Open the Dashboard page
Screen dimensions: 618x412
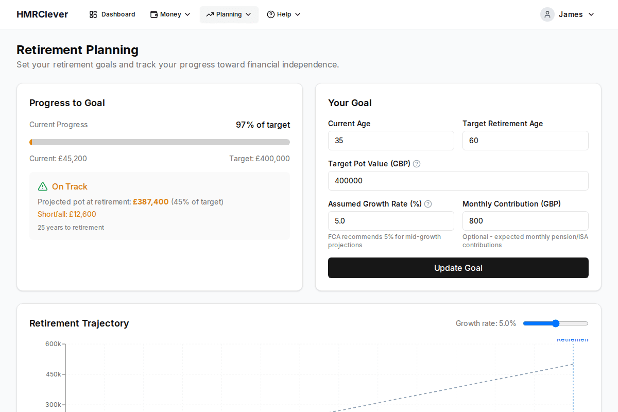click(112, 14)
